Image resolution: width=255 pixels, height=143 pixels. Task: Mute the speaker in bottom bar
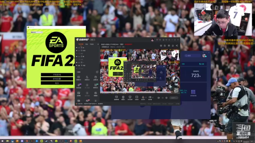(x=150, y=98)
